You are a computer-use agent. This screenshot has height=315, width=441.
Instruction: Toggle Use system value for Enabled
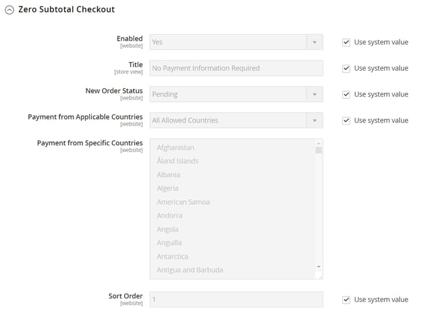coord(346,42)
